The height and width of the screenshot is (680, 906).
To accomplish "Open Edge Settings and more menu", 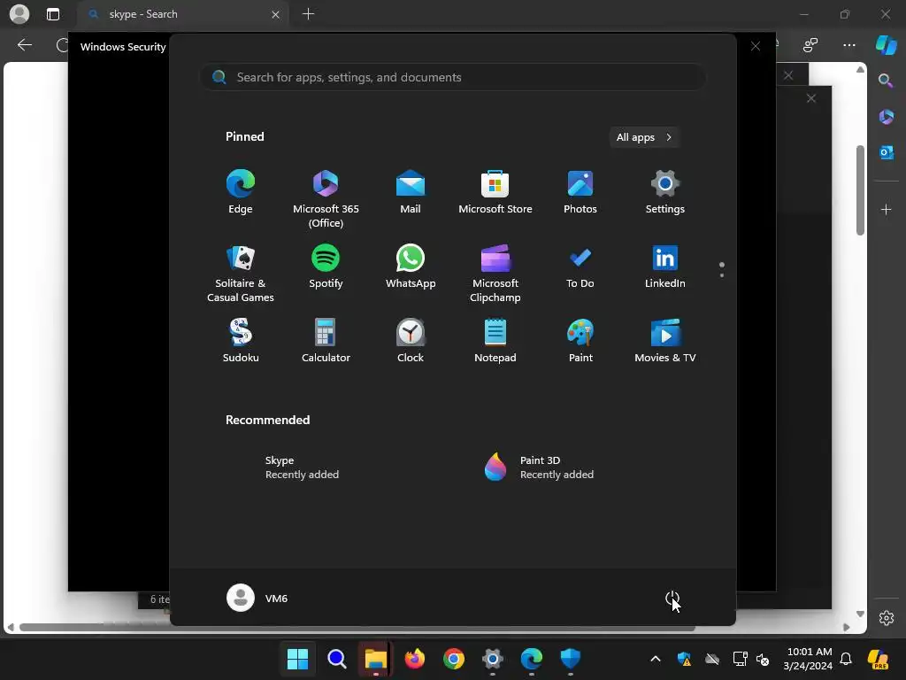I will (x=848, y=44).
